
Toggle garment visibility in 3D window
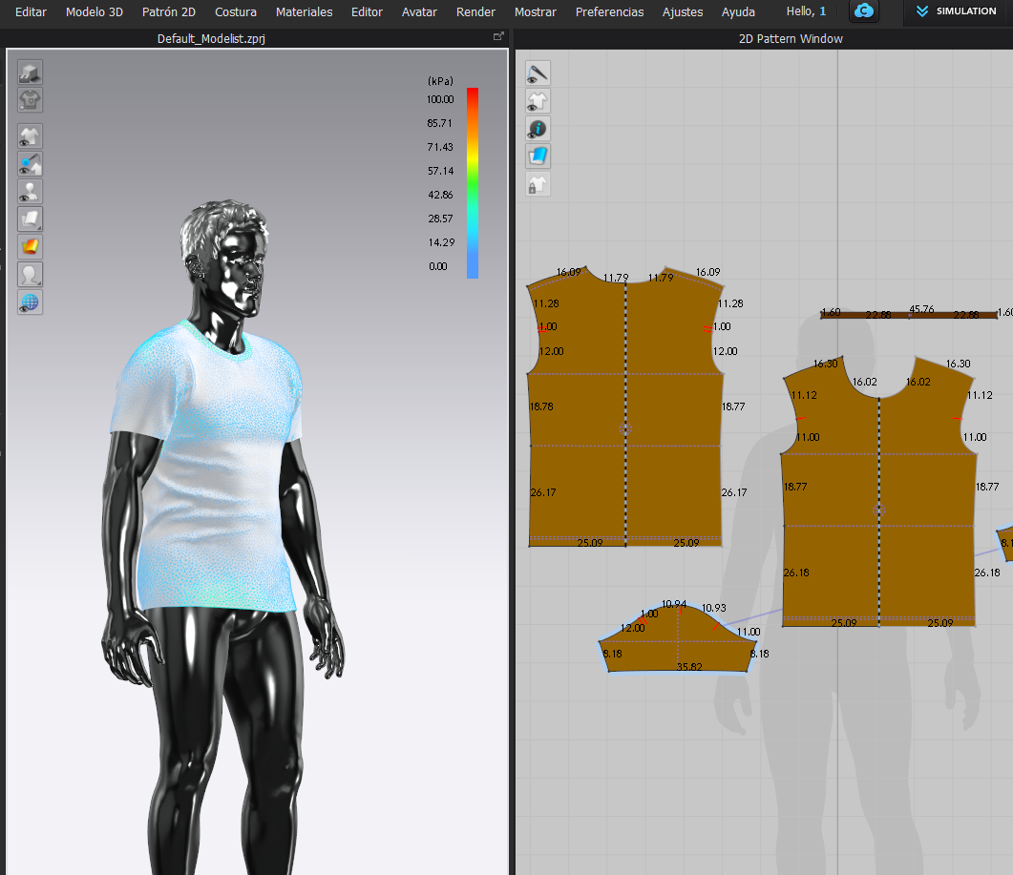tap(31, 135)
